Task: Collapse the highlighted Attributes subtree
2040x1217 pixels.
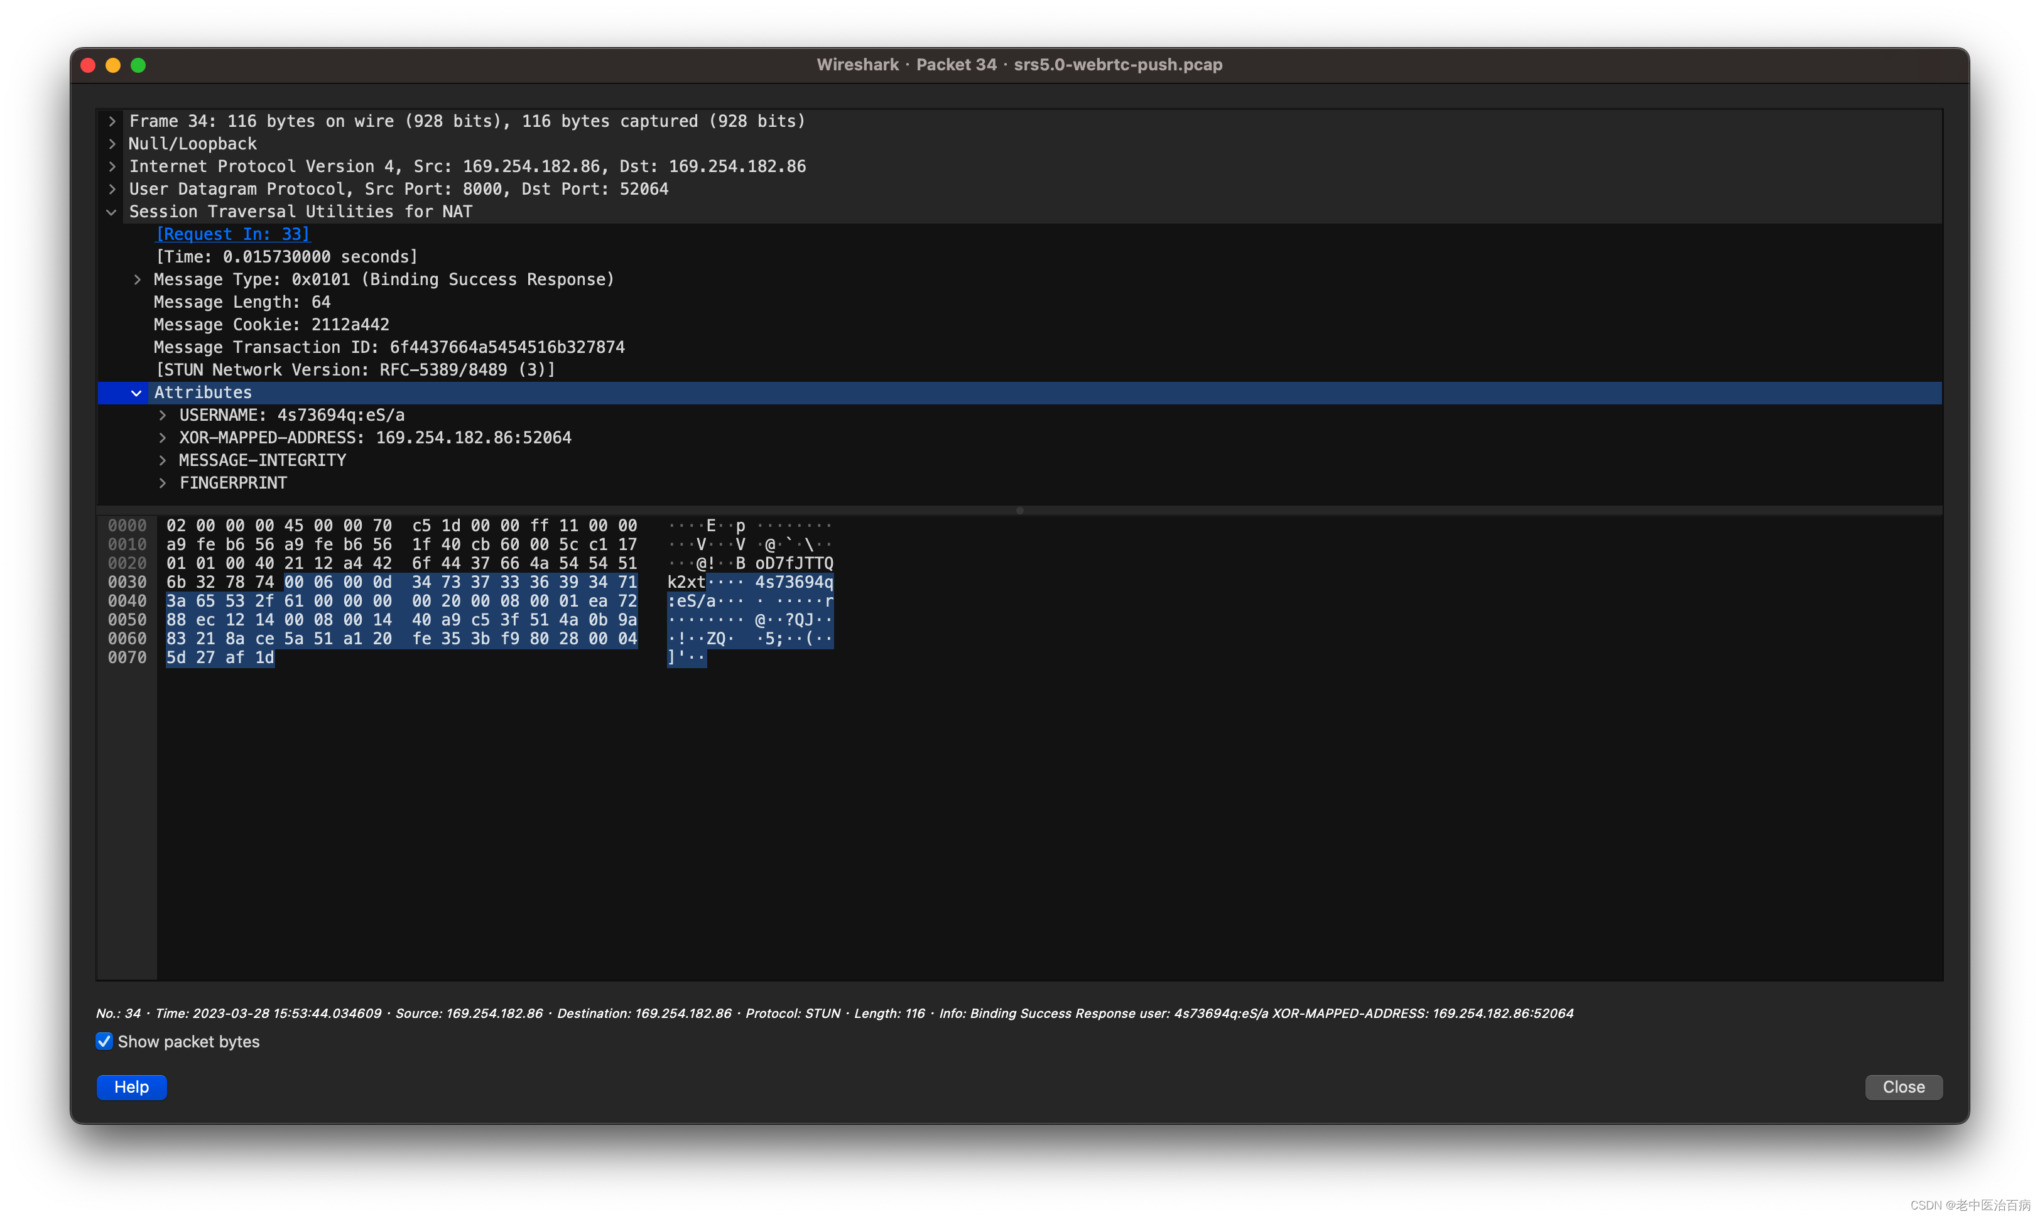Action: pyautogui.click(x=137, y=393)
